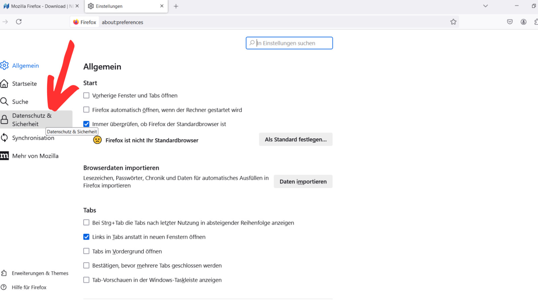
Task: Click the 'Daten importieren' button
Action: 303,181
